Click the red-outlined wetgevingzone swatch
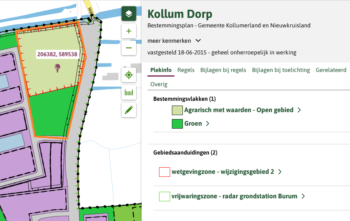 point(165,172)
